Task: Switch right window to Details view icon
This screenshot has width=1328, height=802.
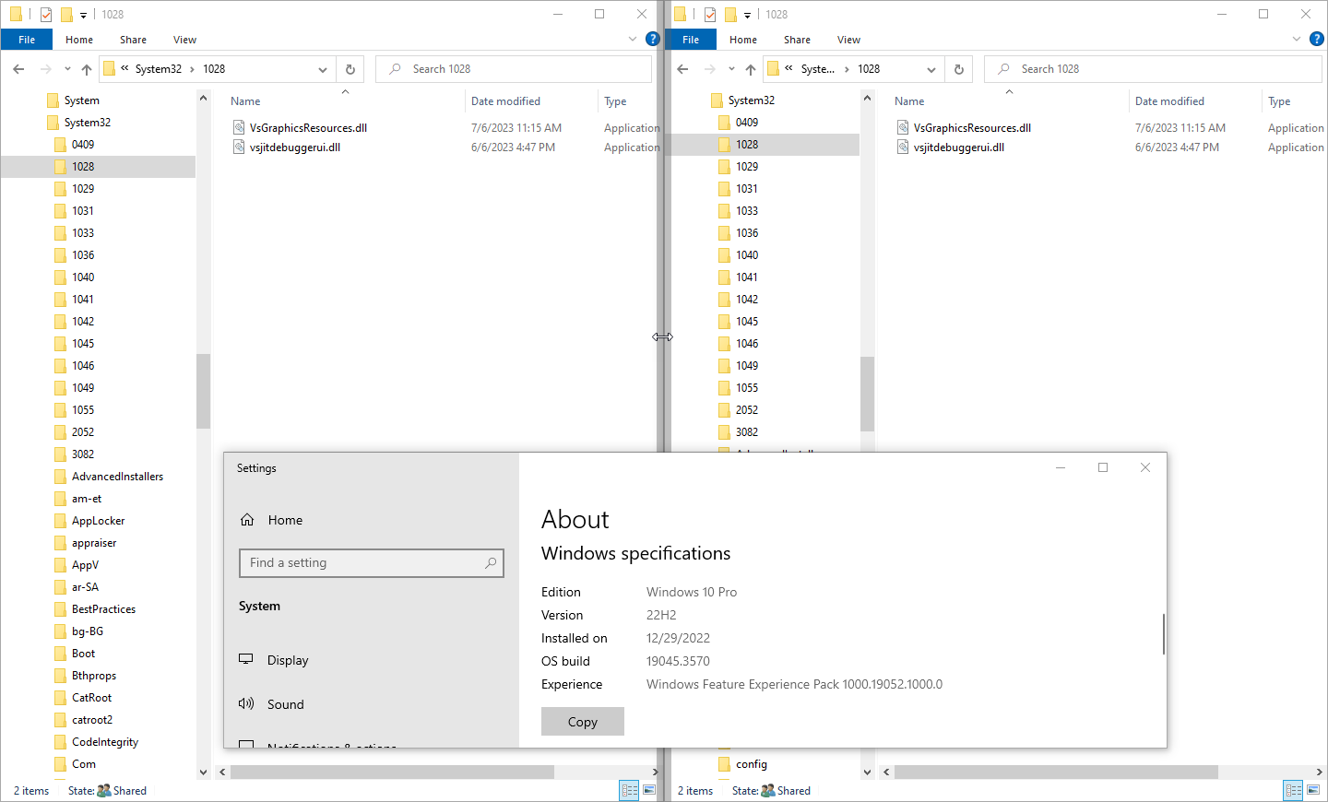Action: [1294, 790]
